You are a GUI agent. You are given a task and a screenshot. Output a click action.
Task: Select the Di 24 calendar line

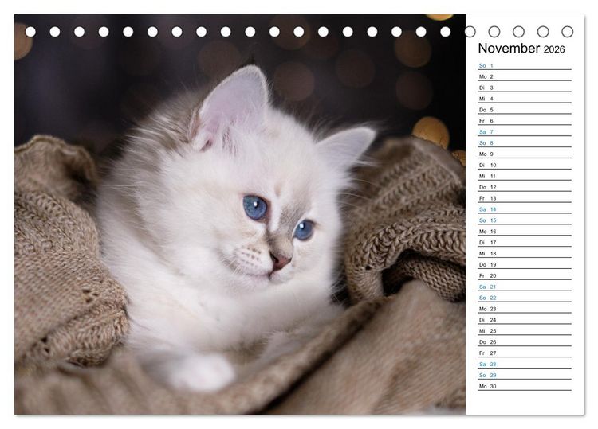pos(525,320)
